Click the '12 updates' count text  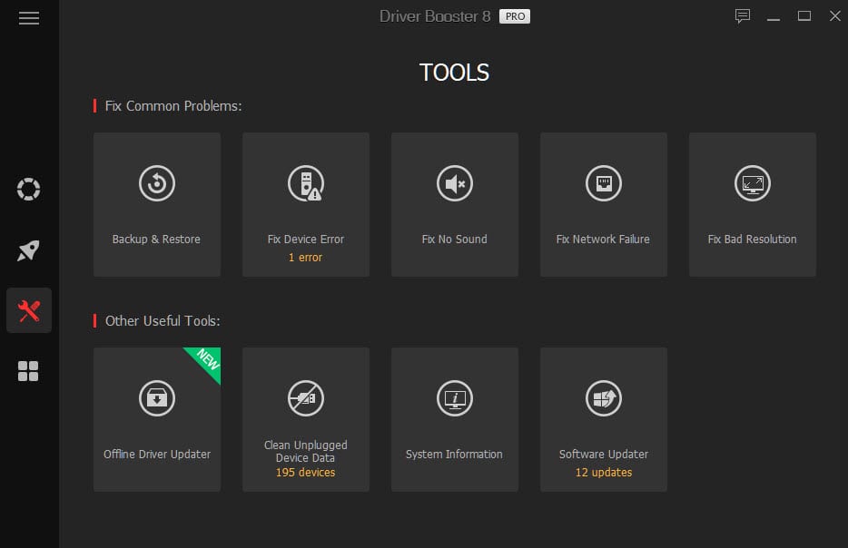pos(604,473)
